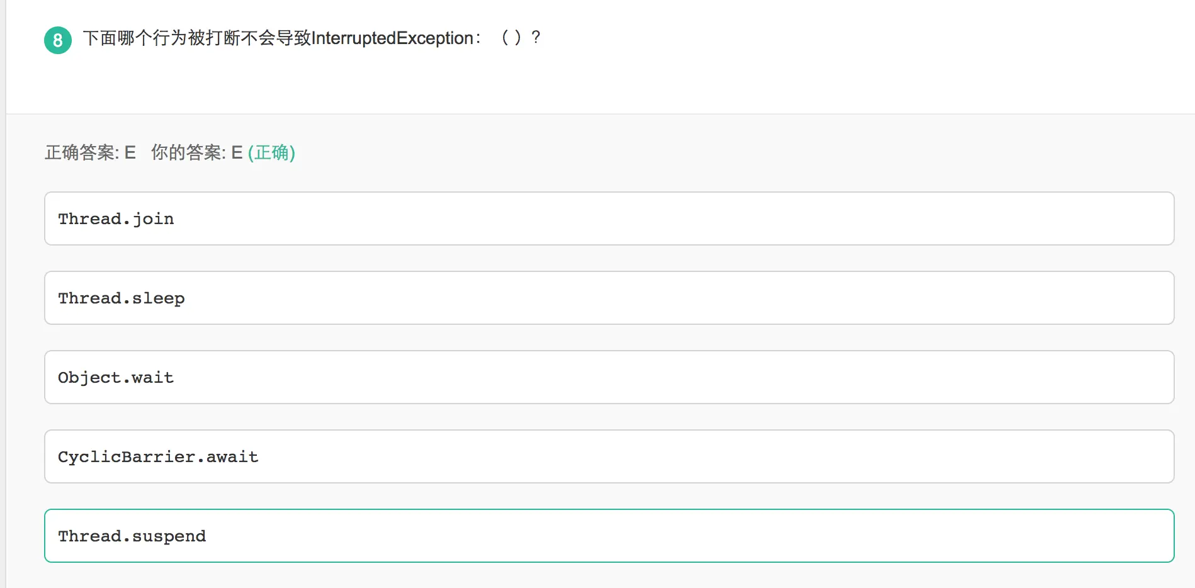Select the highlighted Thread.suspend option
1195x588 pixels.
coord(609,536)
